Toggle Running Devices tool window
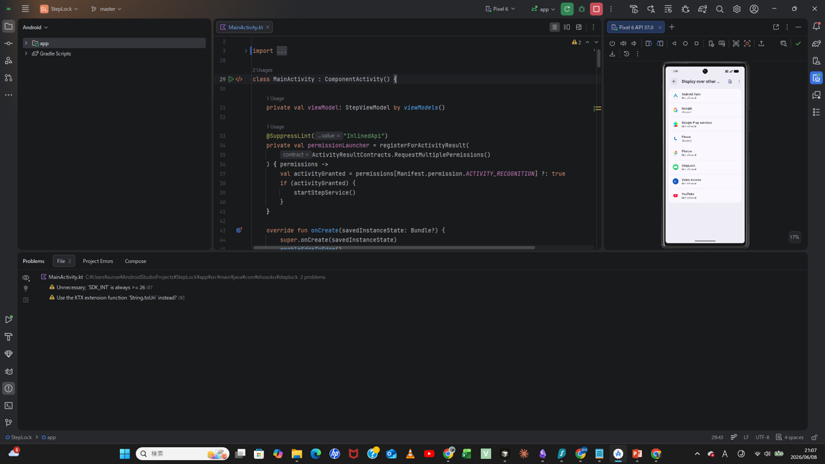The width and height of the screenshot is (825, 464). [x=817, y=77]
